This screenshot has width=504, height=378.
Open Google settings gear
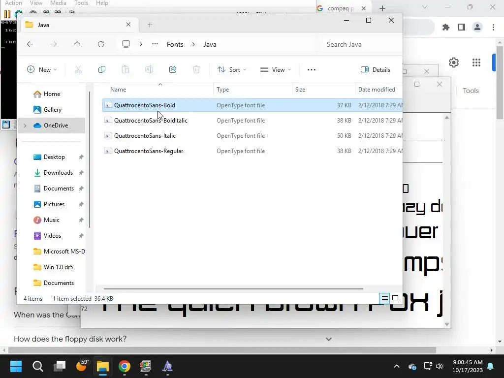point(454,63)
